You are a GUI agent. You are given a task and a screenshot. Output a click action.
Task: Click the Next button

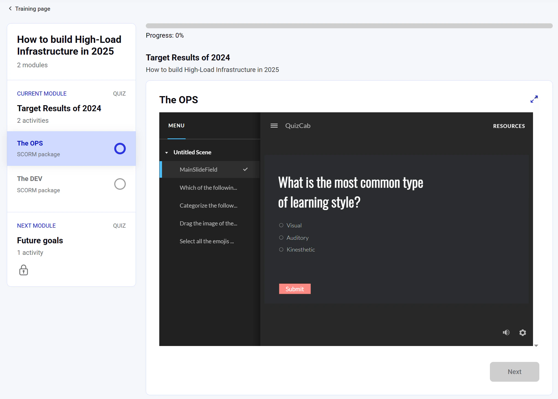click(514, 372)
